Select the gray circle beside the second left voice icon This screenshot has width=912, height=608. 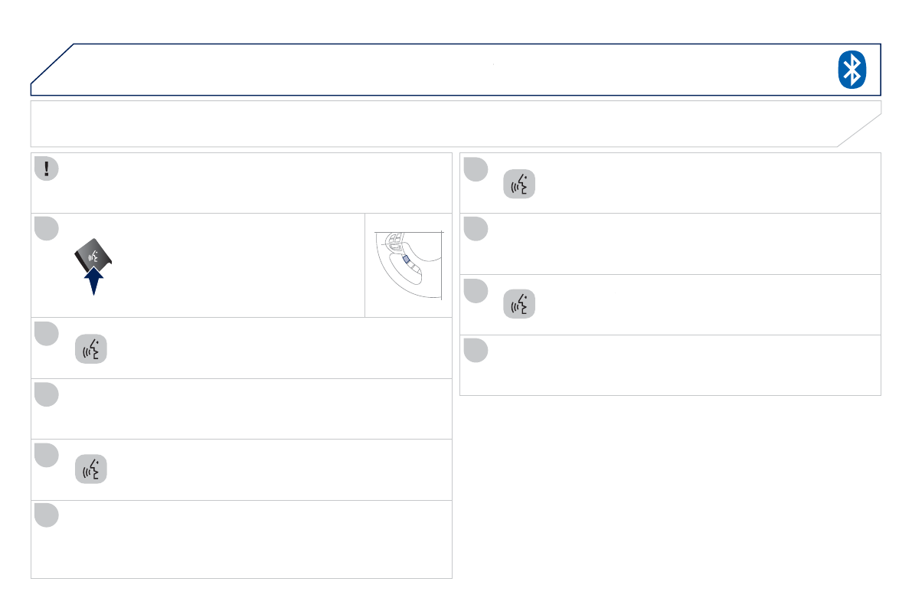point(47,455)
